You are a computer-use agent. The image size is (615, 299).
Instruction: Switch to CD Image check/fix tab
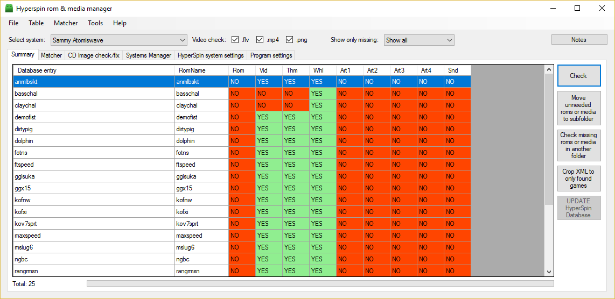(94, 55)
